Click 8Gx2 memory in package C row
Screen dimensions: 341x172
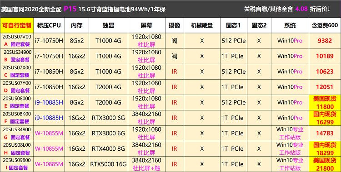[x=77, y=72]
